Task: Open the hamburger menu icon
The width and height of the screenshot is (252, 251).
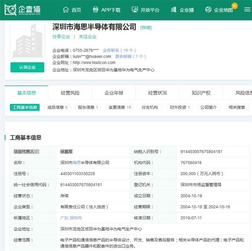Action: [x=247, y=10]
